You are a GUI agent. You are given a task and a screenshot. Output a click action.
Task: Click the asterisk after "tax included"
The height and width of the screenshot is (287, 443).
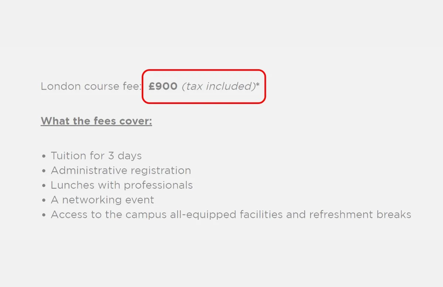(258, 85)
